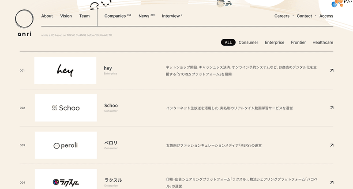353x189 pixels.
Task: Filter companies by Consumer
Action: pyautogui.click(x=248, y=42)
